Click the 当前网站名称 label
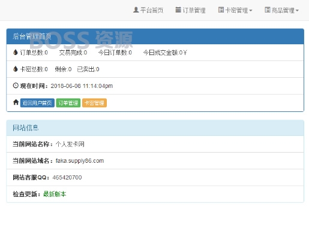This screenshot has width=309, height=231. pos(32,144)
